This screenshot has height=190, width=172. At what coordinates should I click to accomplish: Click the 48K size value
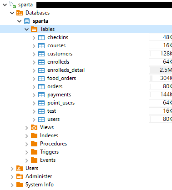tap(167, 37)
